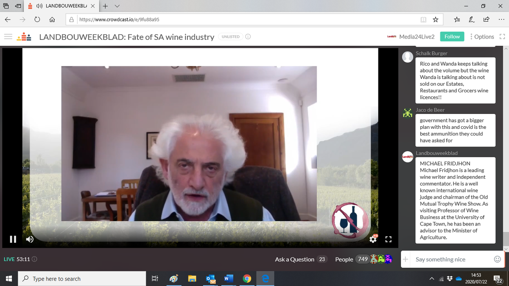Pause the live video stream
Screen dimensions: 509x286
(13, 239)
